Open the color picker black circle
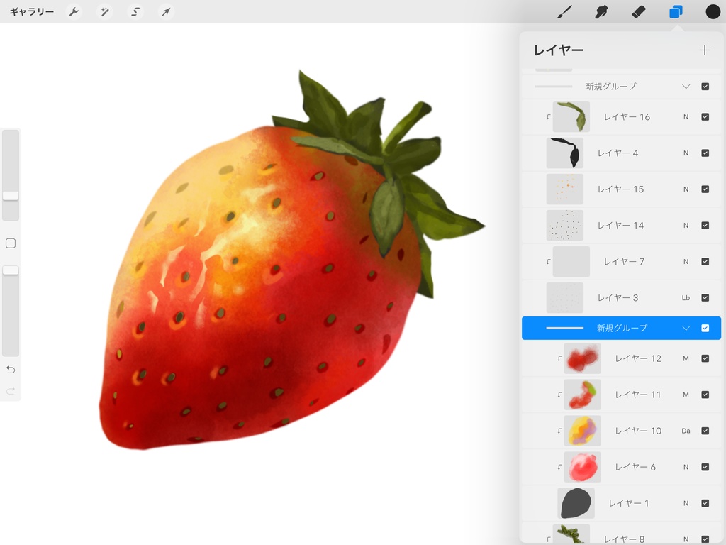The image size is (726, 545). [713, 12]
